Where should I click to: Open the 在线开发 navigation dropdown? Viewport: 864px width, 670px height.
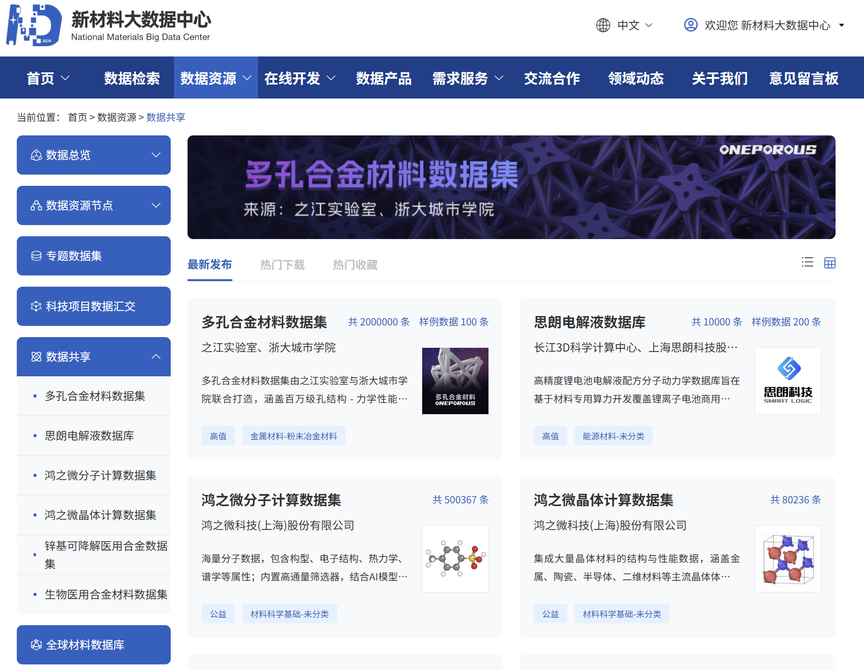[x=299, y=78]
